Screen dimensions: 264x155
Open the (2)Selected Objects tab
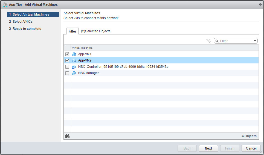[96, 31]
